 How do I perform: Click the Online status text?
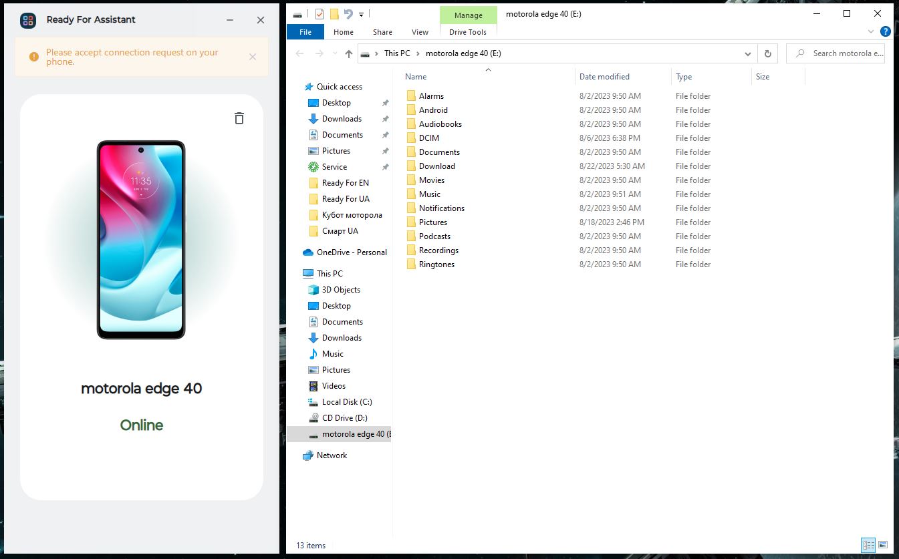(x=142, y=425)
